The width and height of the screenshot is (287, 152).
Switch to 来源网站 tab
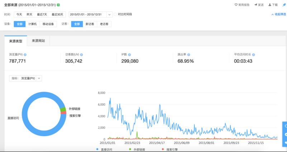(38, 41)
